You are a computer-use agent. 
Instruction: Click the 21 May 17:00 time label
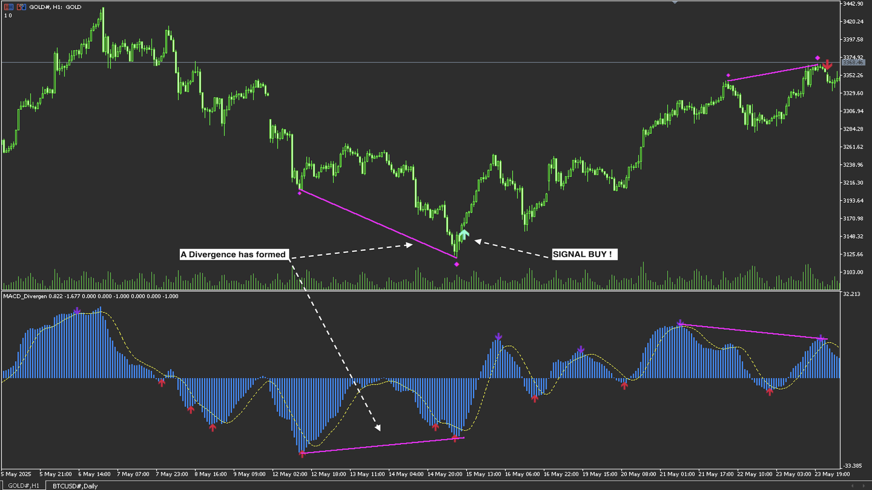click(716, 474)
